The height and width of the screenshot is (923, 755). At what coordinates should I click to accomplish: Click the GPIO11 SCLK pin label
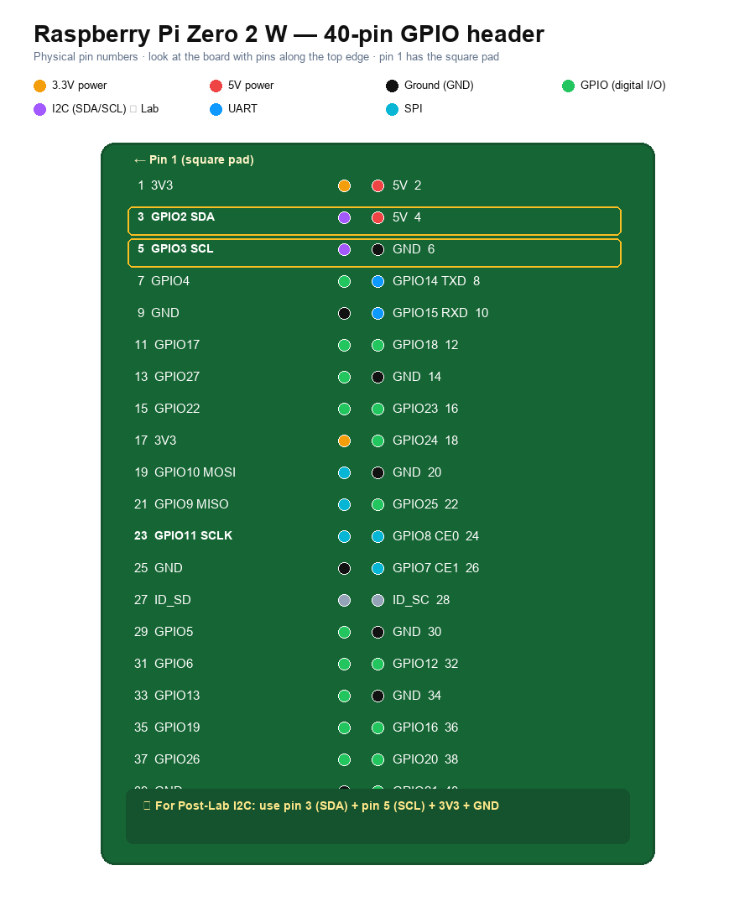pyautogui.click(x=183, y=535)
